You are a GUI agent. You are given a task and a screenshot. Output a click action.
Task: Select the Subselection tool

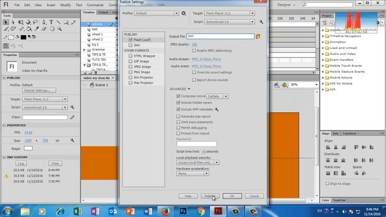point(13,22)
